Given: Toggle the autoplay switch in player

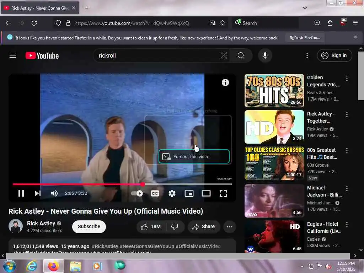Looking at the screenshot, I should [x=137, y=193].
